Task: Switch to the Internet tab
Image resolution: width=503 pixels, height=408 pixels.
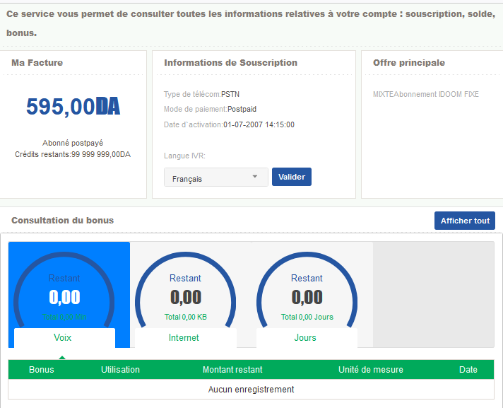Action: [x=184, y=338]
